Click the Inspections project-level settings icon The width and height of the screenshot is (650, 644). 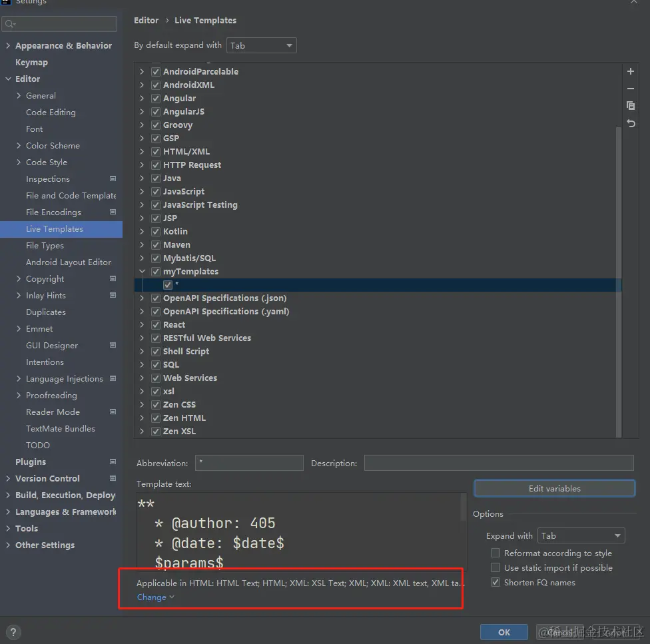click(x=113, y=178)
